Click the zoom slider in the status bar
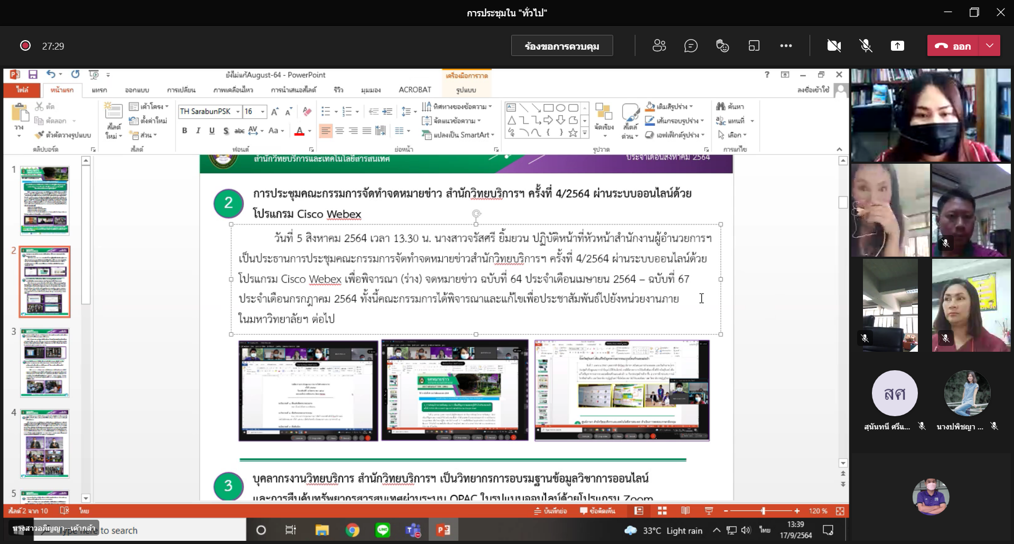 (x=763, y=511)
